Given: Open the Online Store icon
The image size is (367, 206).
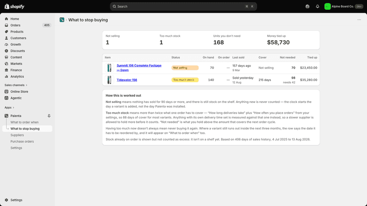Looking at the screenshot, I should click(x=6, y=92).
